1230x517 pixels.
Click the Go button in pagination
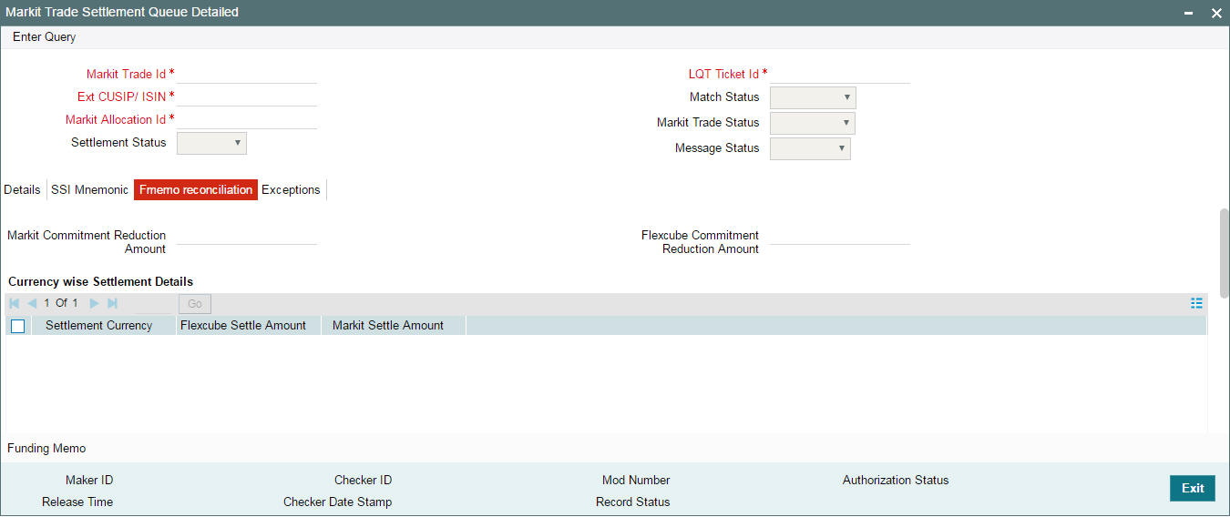point(195,303)
